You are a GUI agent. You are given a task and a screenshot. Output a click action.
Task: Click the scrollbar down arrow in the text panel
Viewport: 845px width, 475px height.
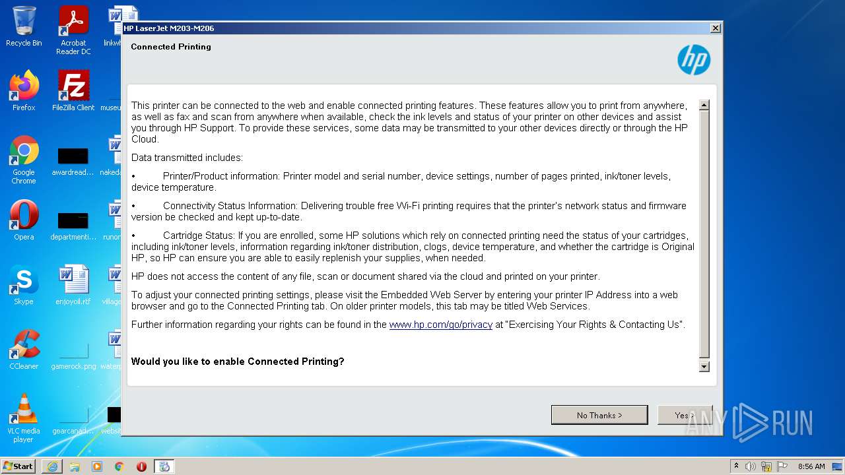click(704, 367)
